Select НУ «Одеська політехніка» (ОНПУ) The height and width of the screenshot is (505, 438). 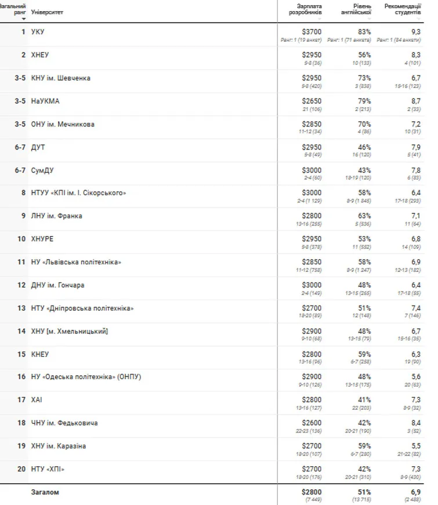tap(86, 377)
